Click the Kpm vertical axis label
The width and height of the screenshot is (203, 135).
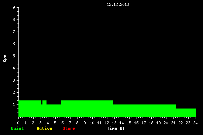click(x=4, y=58)
